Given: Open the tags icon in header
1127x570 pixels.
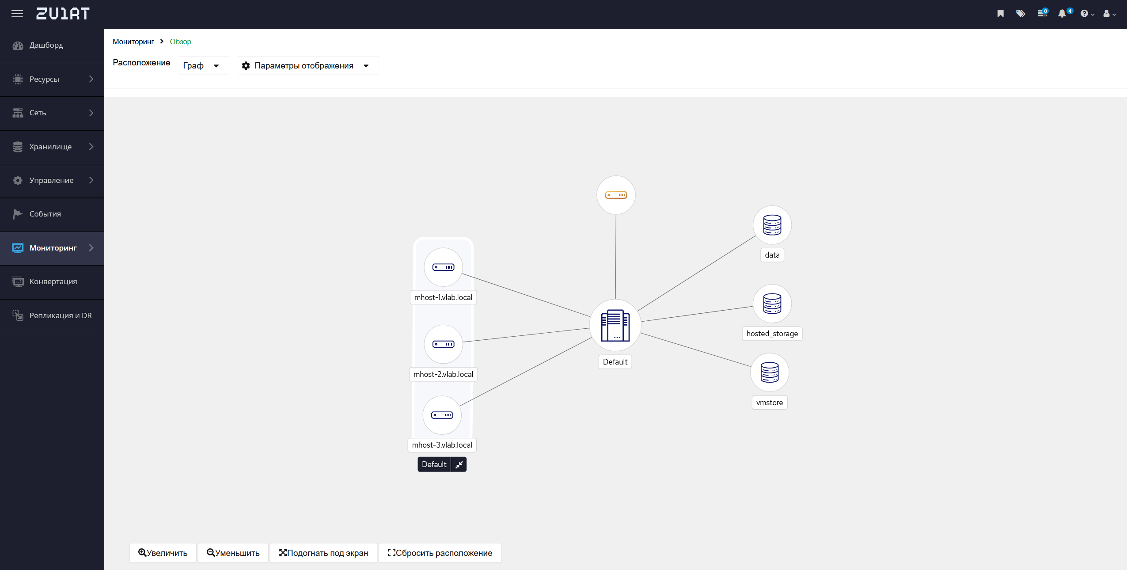Looking at the screenshot, I should tap(1021, 14).
